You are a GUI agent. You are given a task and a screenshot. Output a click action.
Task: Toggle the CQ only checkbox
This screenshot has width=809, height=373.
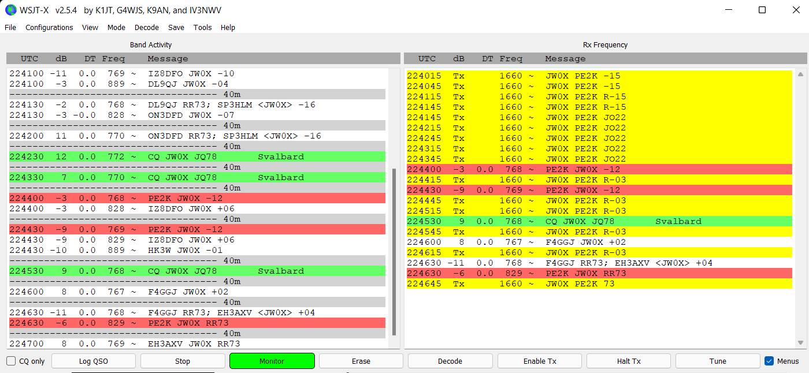point(11,361)
